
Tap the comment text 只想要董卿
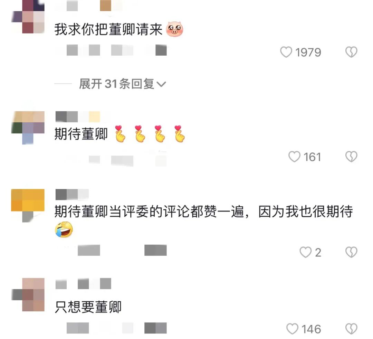88,307
